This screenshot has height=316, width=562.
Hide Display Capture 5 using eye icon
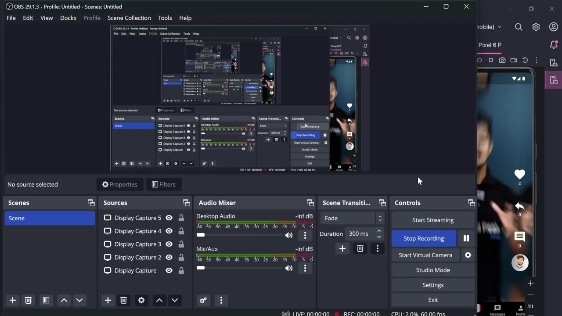coord(169,218)
